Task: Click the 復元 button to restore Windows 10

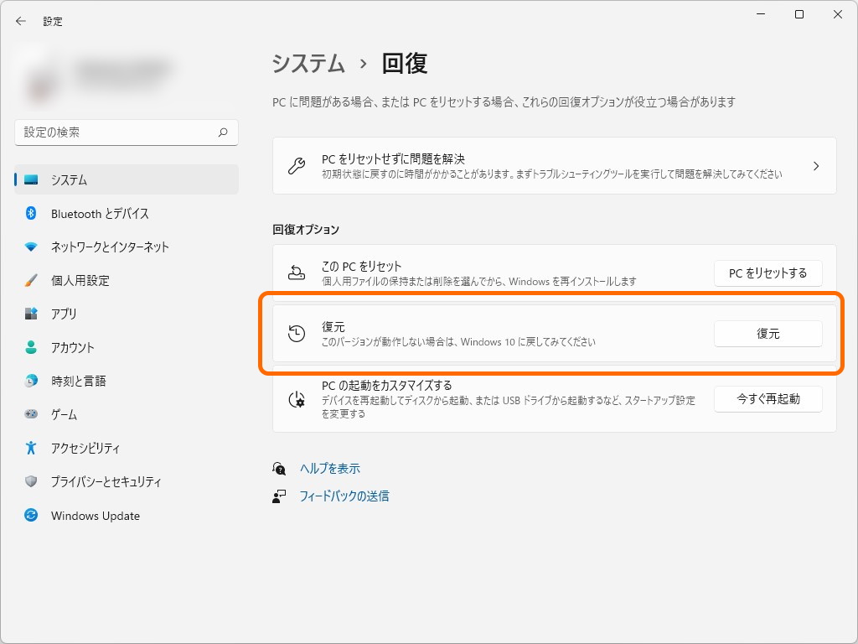Action: (768, 333)
